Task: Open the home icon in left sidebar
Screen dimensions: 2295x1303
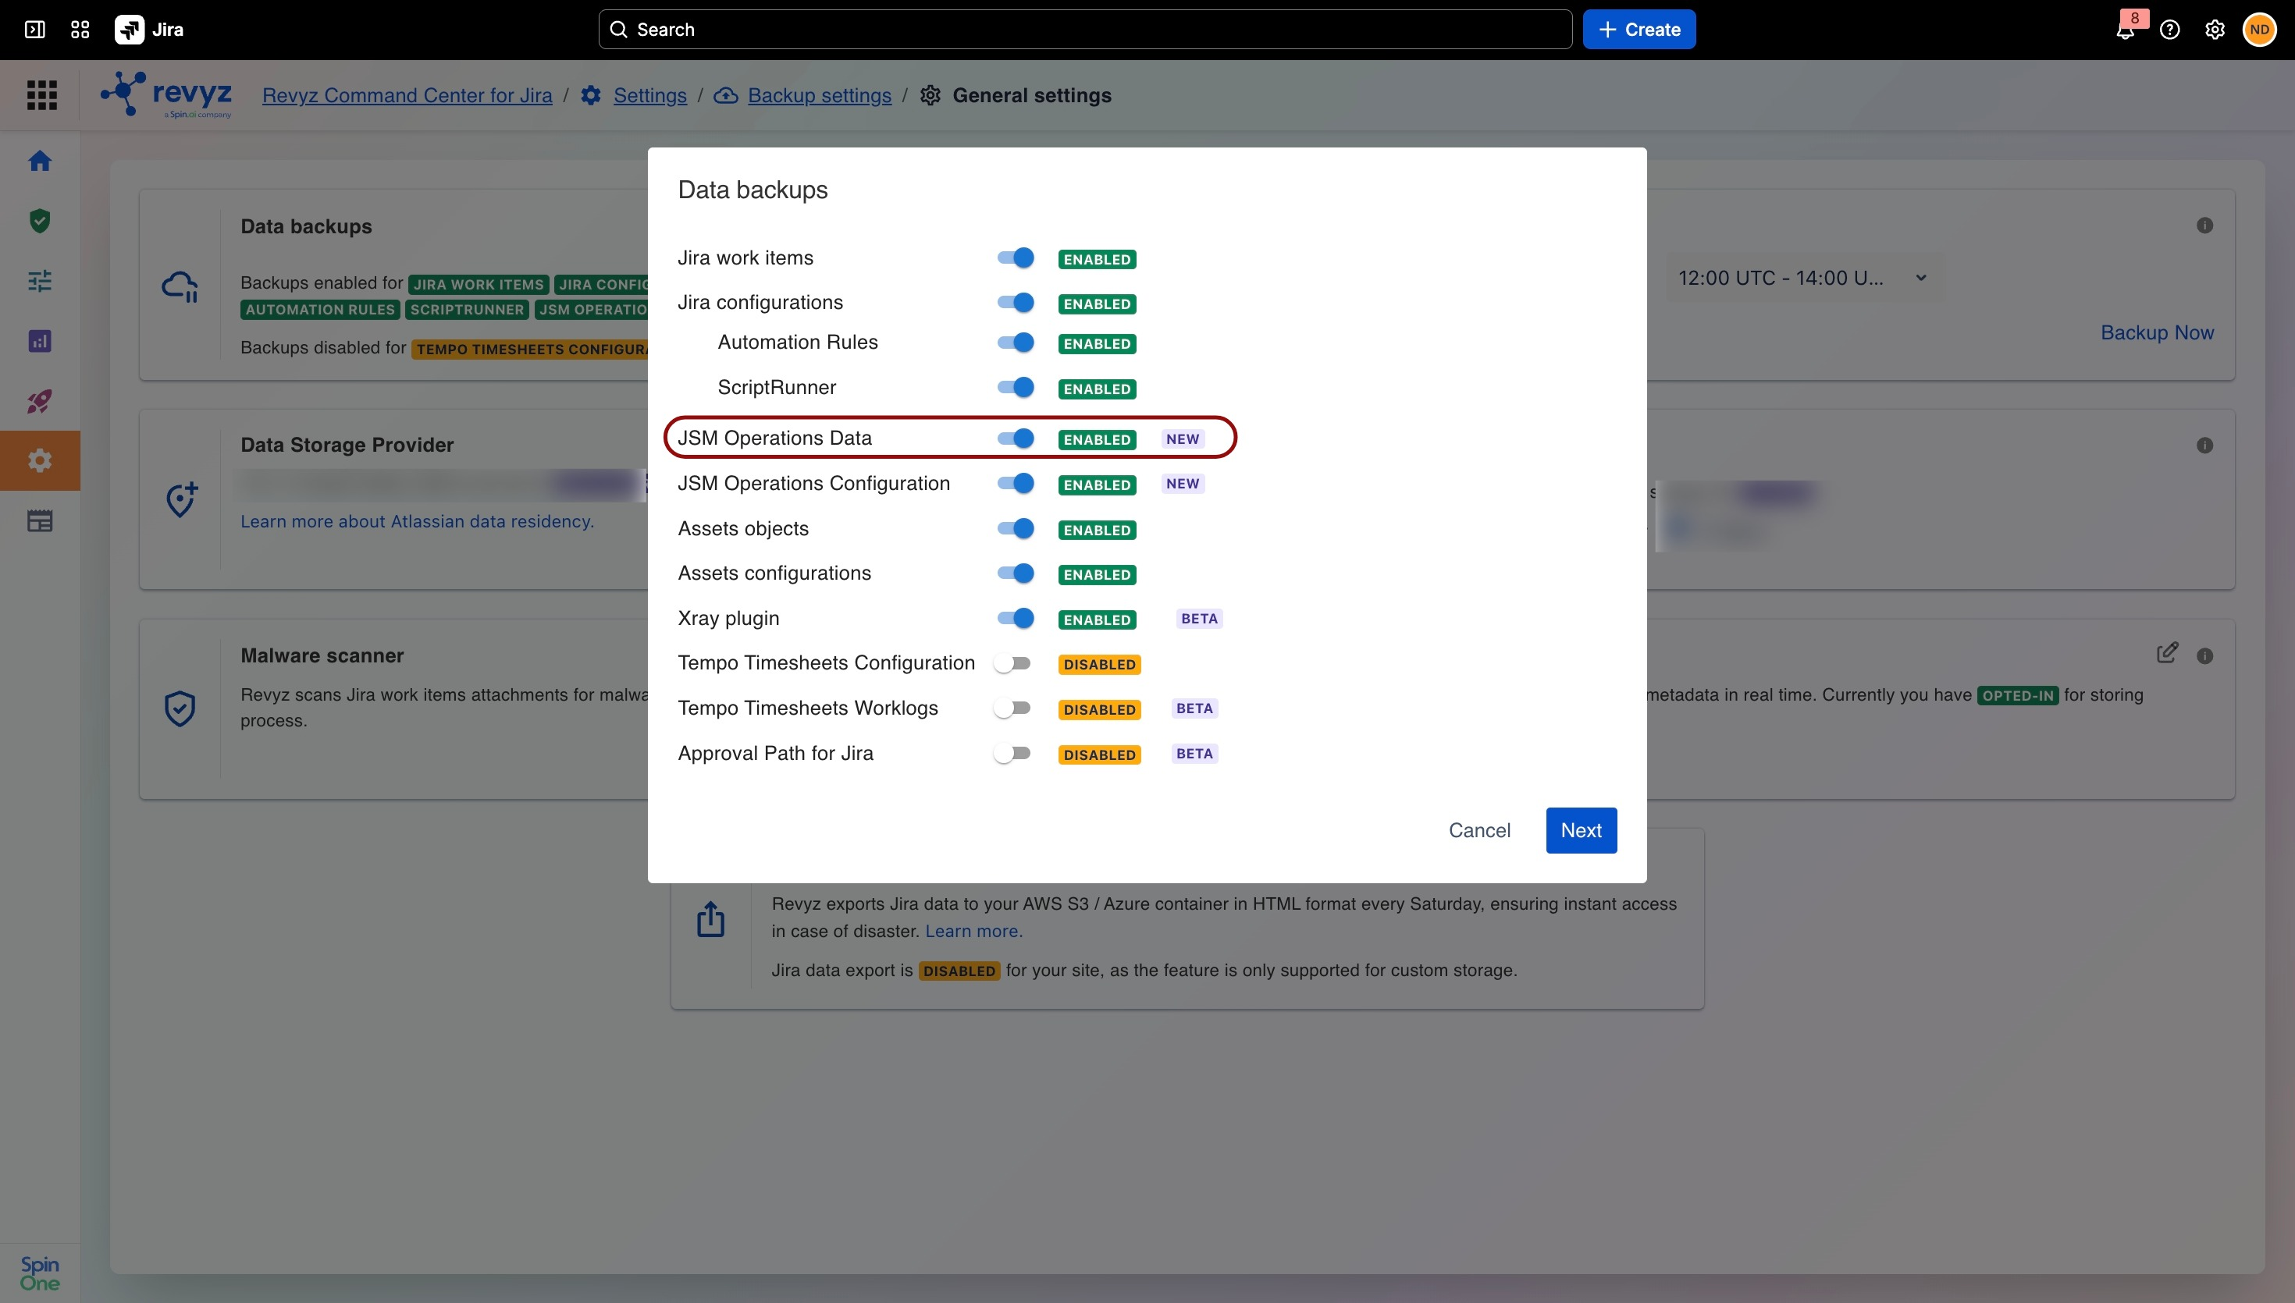Action: [x=39, y=161]
